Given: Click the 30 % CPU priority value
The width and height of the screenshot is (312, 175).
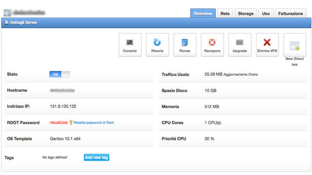Looking at the screenshot, I should click(209, 139).
